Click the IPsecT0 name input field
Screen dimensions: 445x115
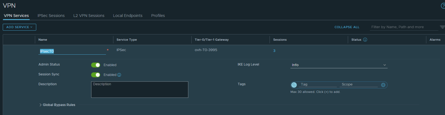[72, 51]
